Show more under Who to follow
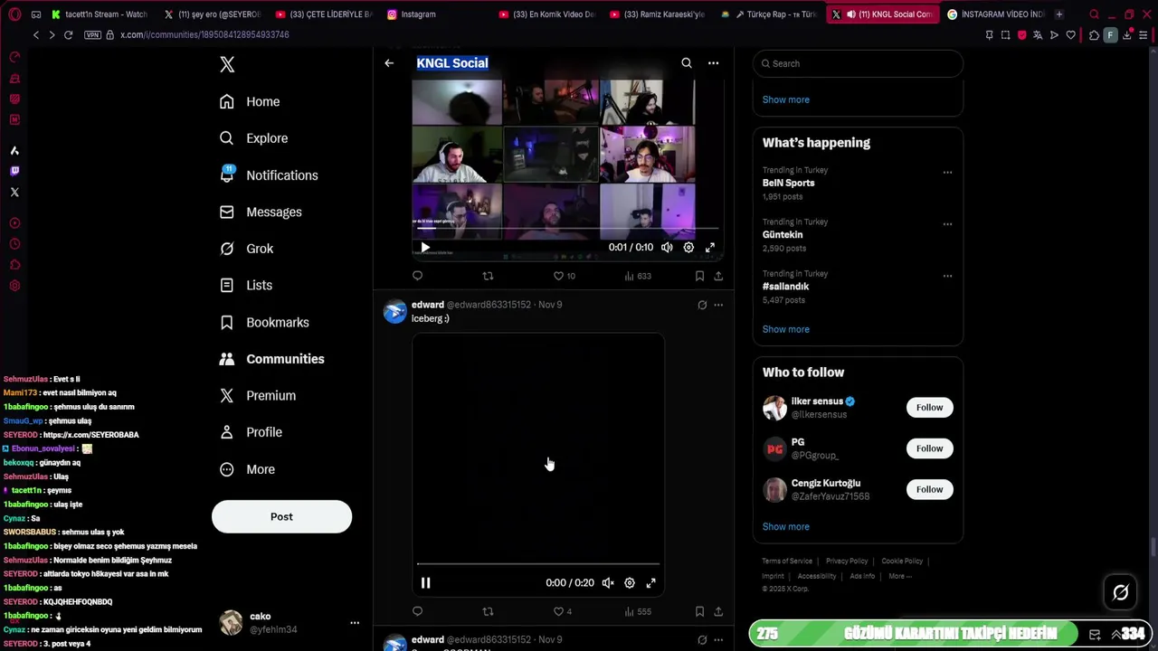The width and height of the screenshot is (1158, 651). pyautogui.click(x=785, y=526)
